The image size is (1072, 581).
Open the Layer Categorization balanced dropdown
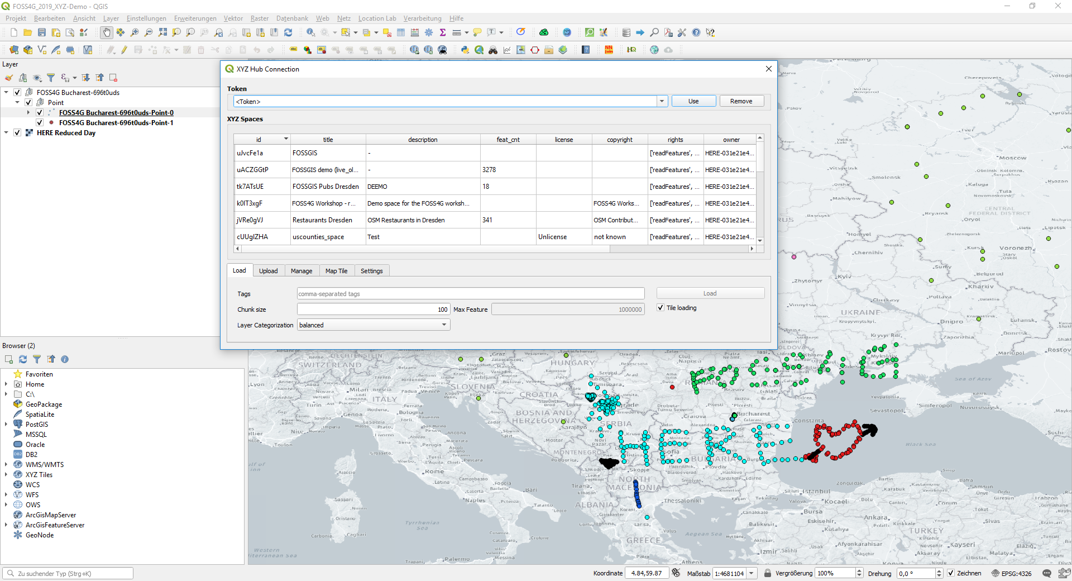(374, 325)
